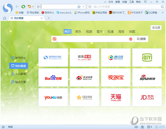This screenshot has width=166, height=129.
Task: Open a new tab with plus button
Action: pyautogui.click(x=49, y=18)
